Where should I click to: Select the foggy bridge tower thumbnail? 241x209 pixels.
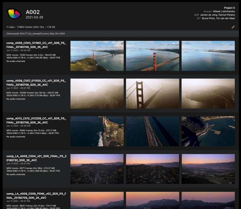(153, 94)
